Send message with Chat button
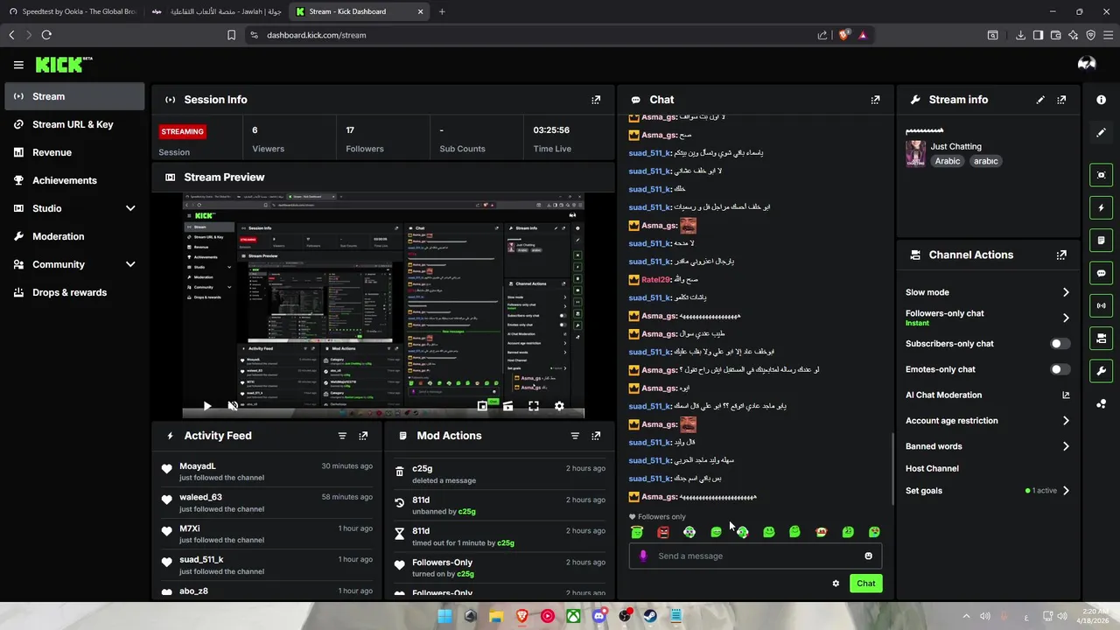This screenshot has width=1120, height=630. tap(865, 584)
